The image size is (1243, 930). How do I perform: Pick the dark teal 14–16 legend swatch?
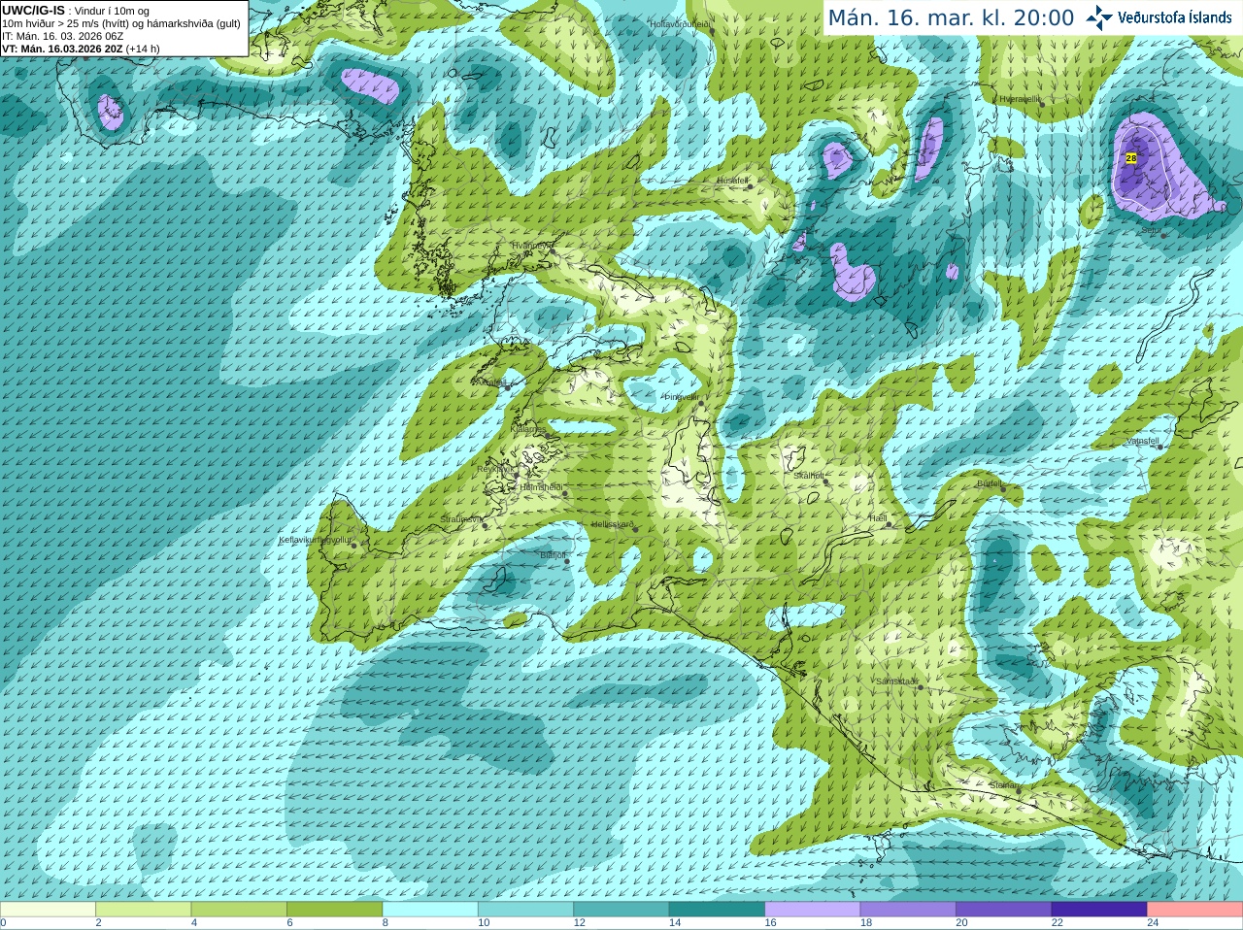(x=718, y=910)
